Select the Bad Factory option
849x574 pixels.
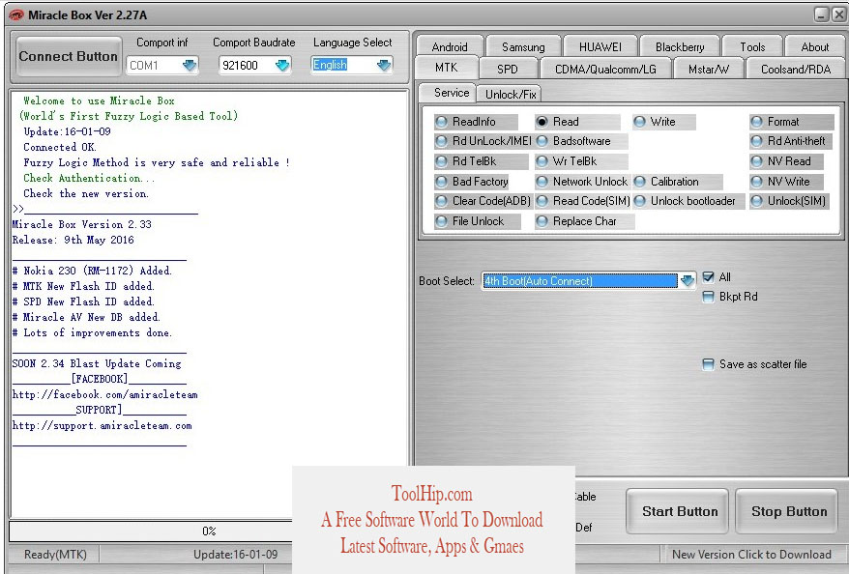tap(474, 182)
